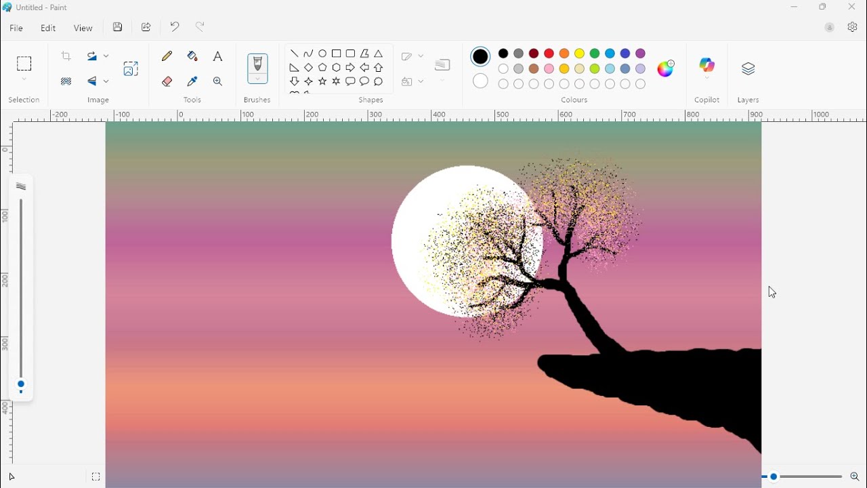Click the Remove background icon

(x=66, y=81)
